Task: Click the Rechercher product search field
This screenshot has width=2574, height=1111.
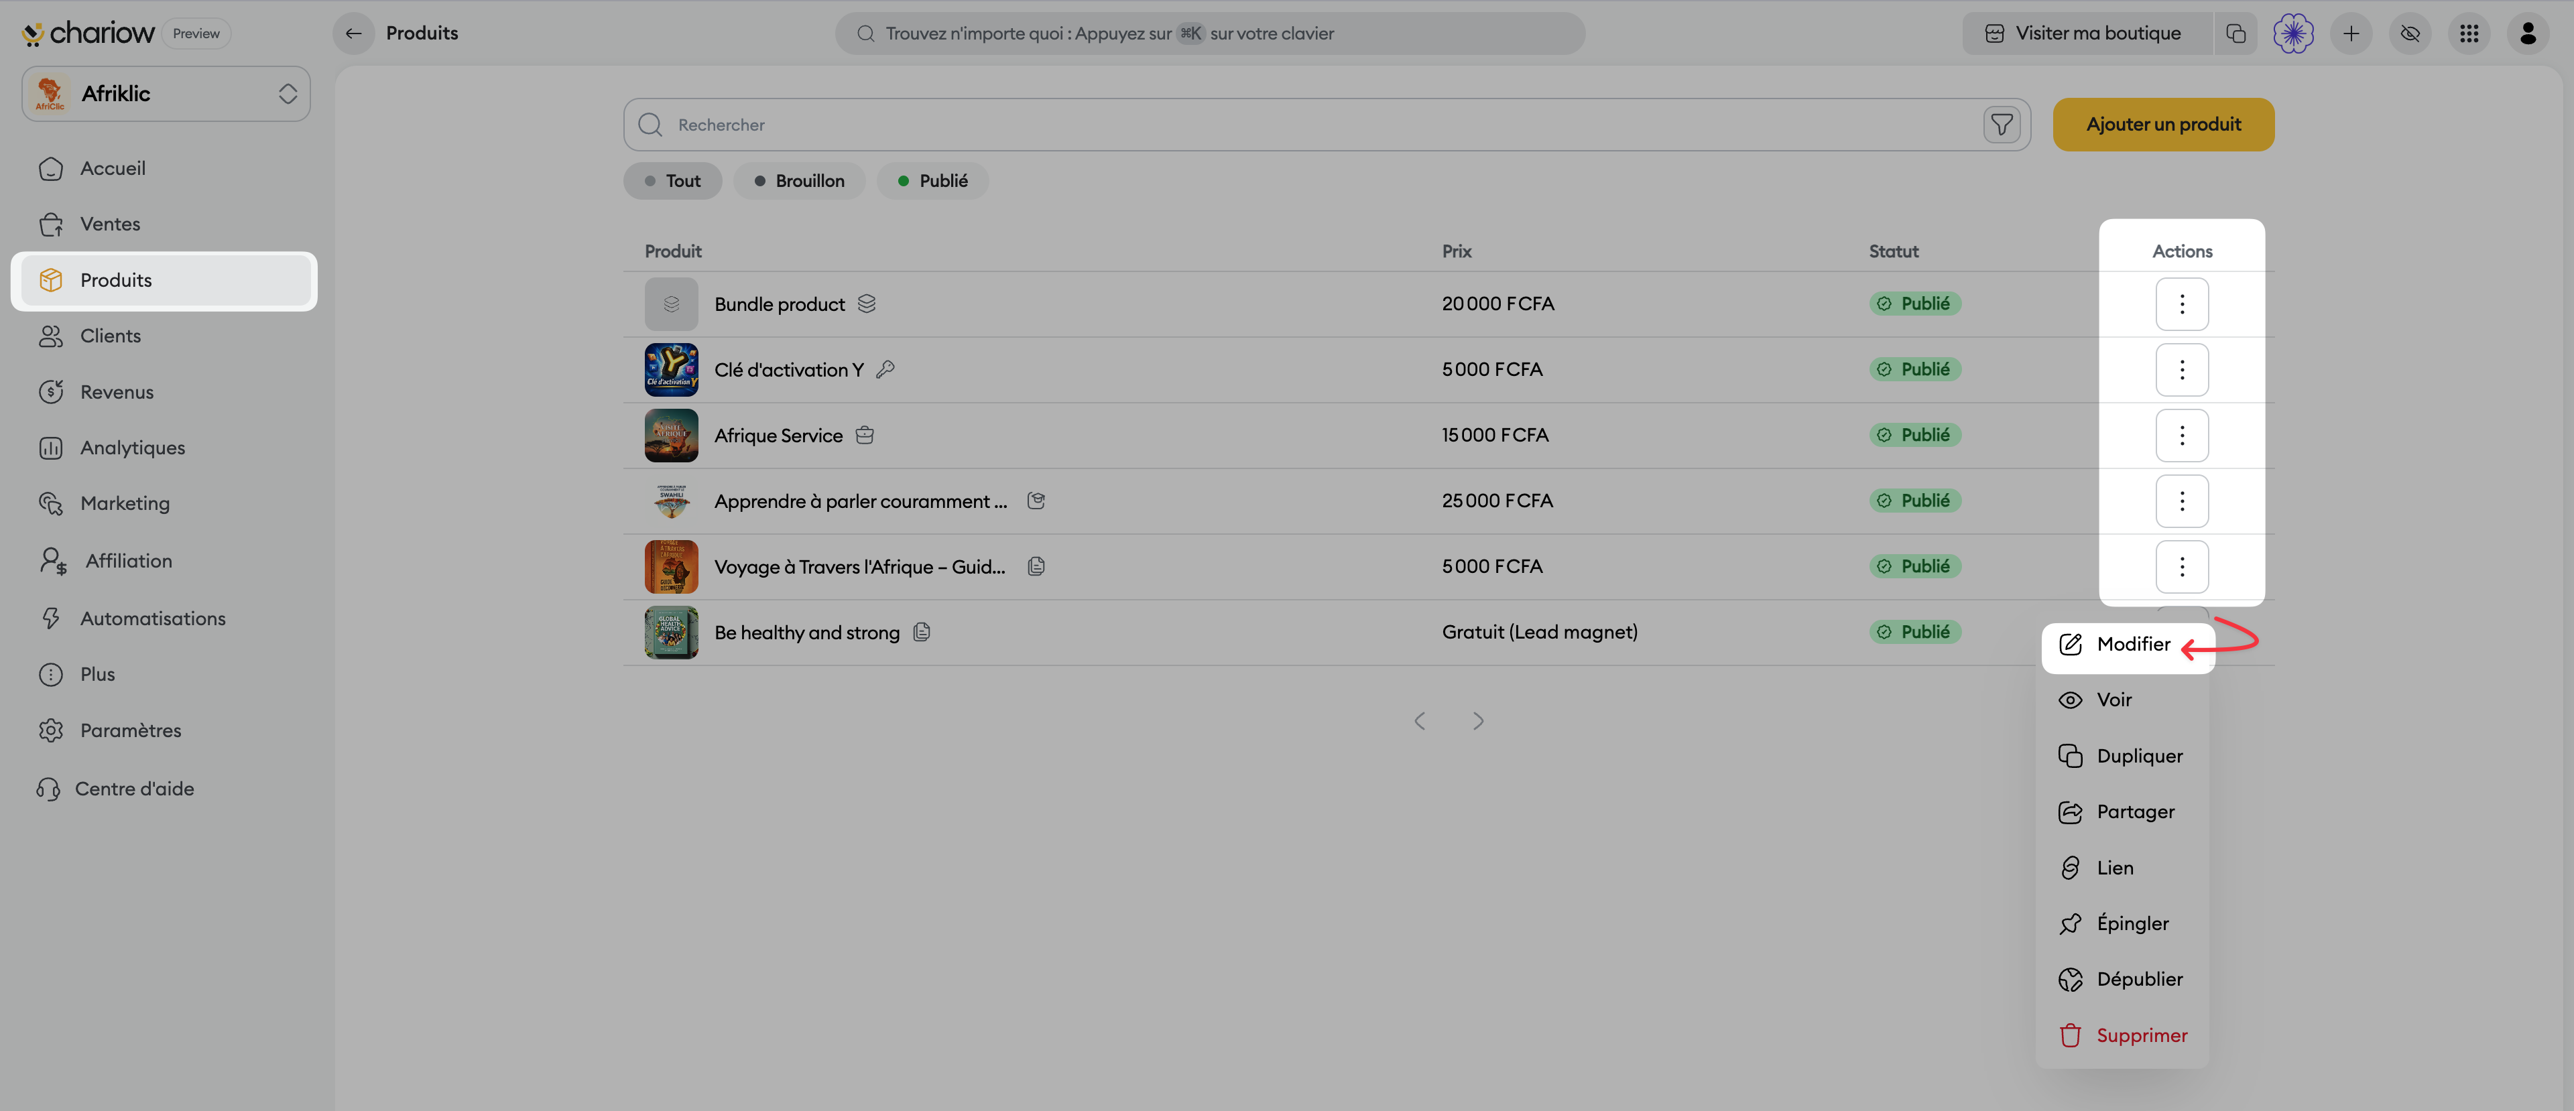Action: point(1327,125)
